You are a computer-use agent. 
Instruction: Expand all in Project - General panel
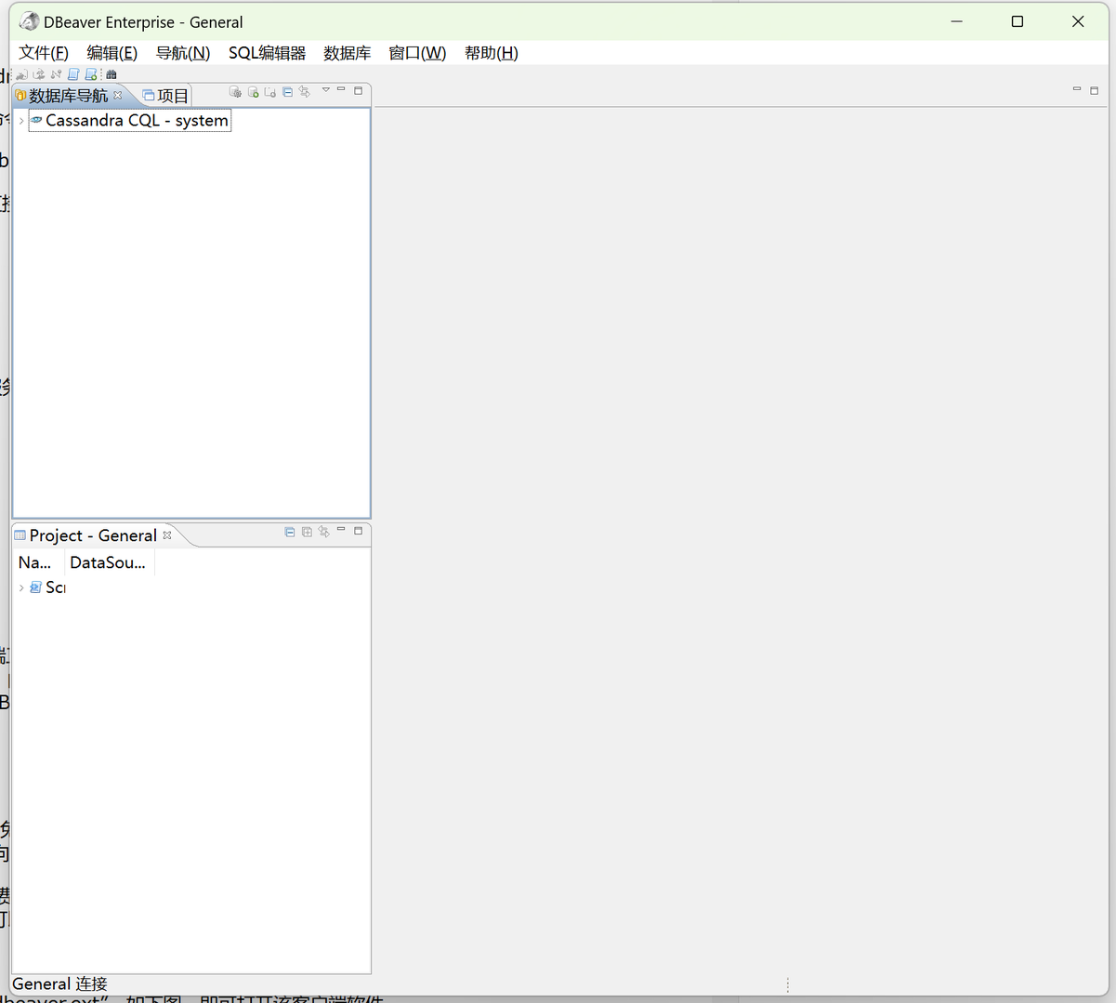(x=307, y=532)
